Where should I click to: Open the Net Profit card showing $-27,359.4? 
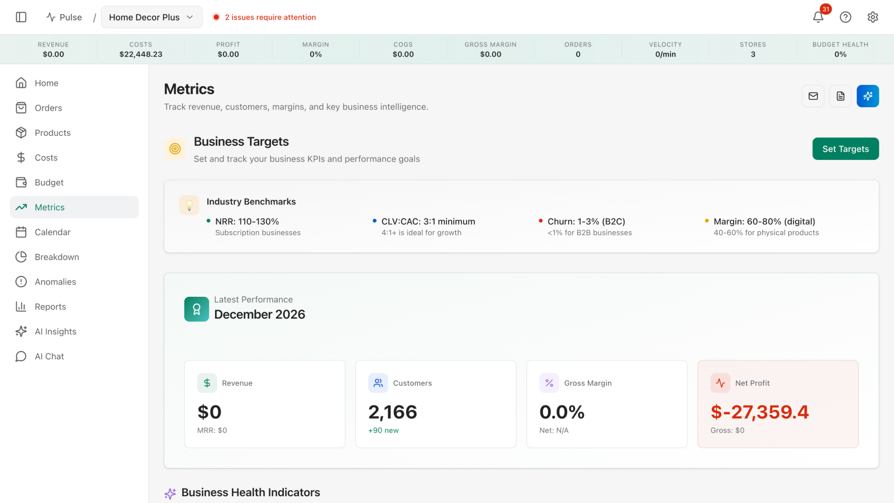click(778, 404)
